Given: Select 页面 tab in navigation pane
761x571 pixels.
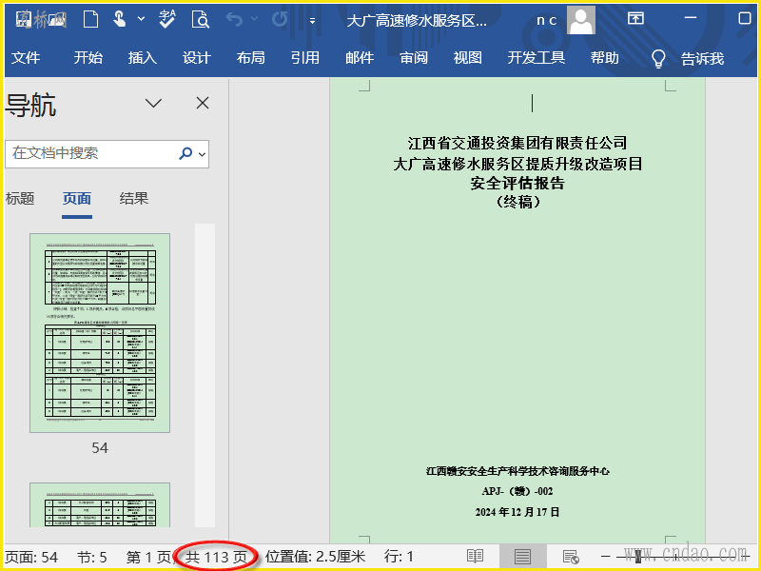Looking at the screenshot, I should click(77, 198).
